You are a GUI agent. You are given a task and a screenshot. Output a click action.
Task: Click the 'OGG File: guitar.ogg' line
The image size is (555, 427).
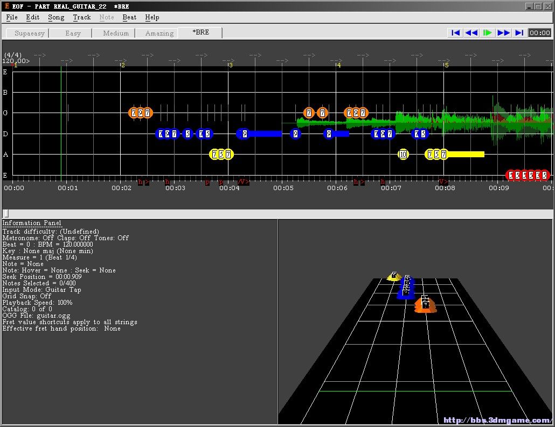[x=36, y=315]
